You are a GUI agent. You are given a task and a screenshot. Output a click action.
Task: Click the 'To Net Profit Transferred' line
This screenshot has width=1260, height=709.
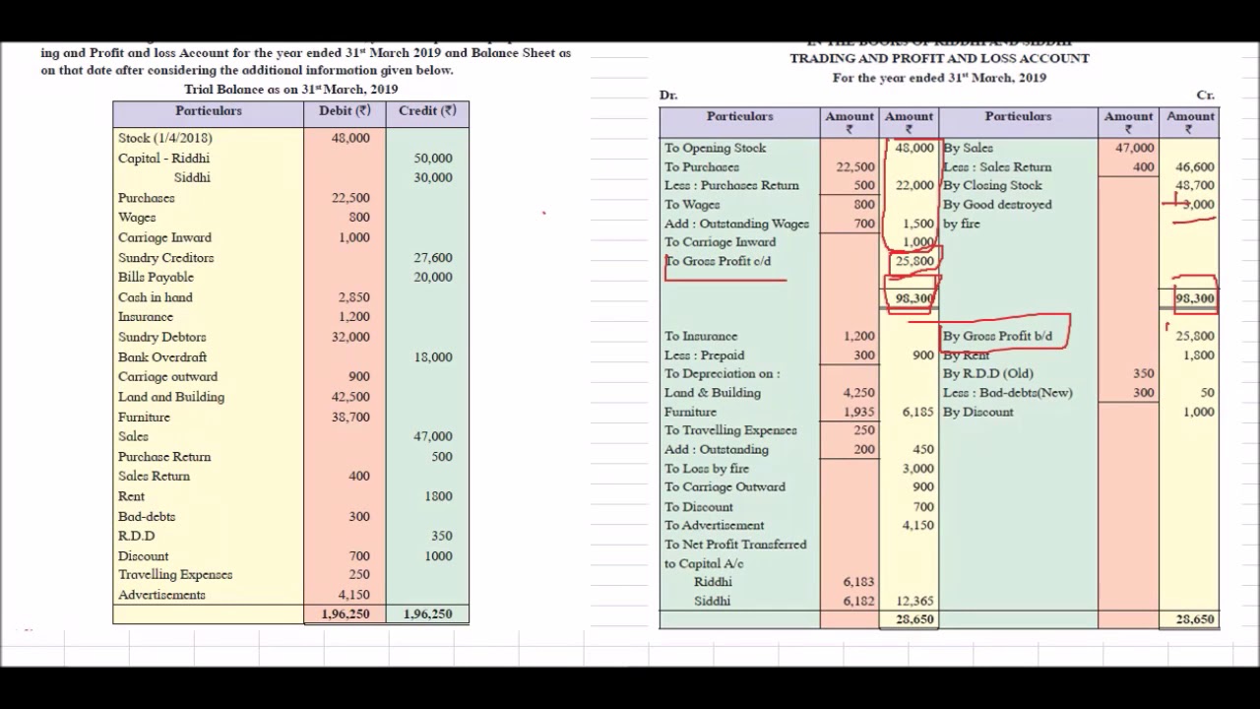[x=735, y=545]
